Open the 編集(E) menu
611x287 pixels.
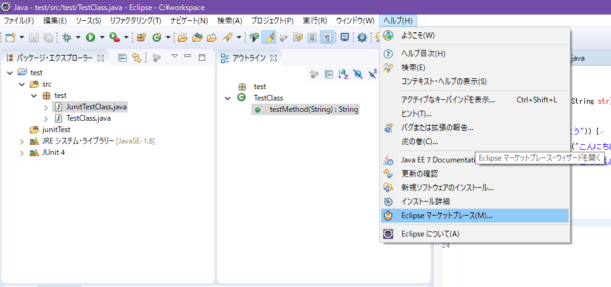(x=55, y=21)
